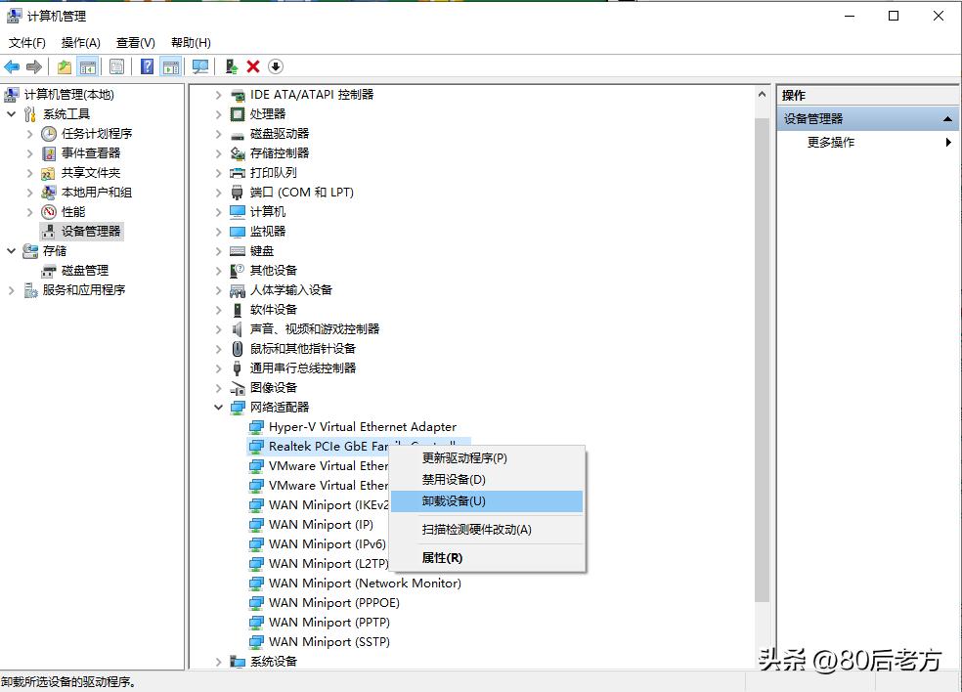
Task: Click the scan for hardware changes toolbar icon
Action: pos(199,65)
